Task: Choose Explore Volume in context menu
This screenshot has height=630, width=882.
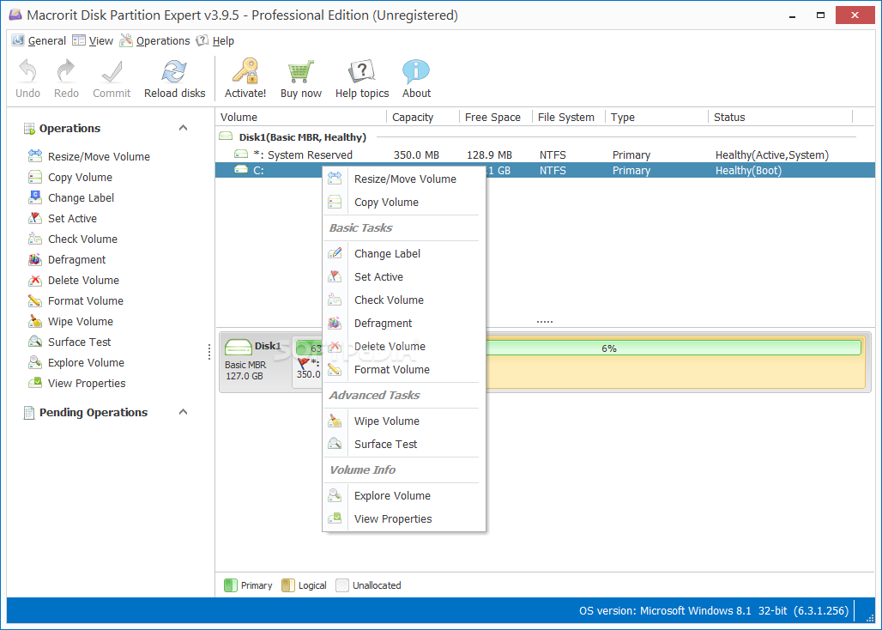Action: click(x=404, y=495)
